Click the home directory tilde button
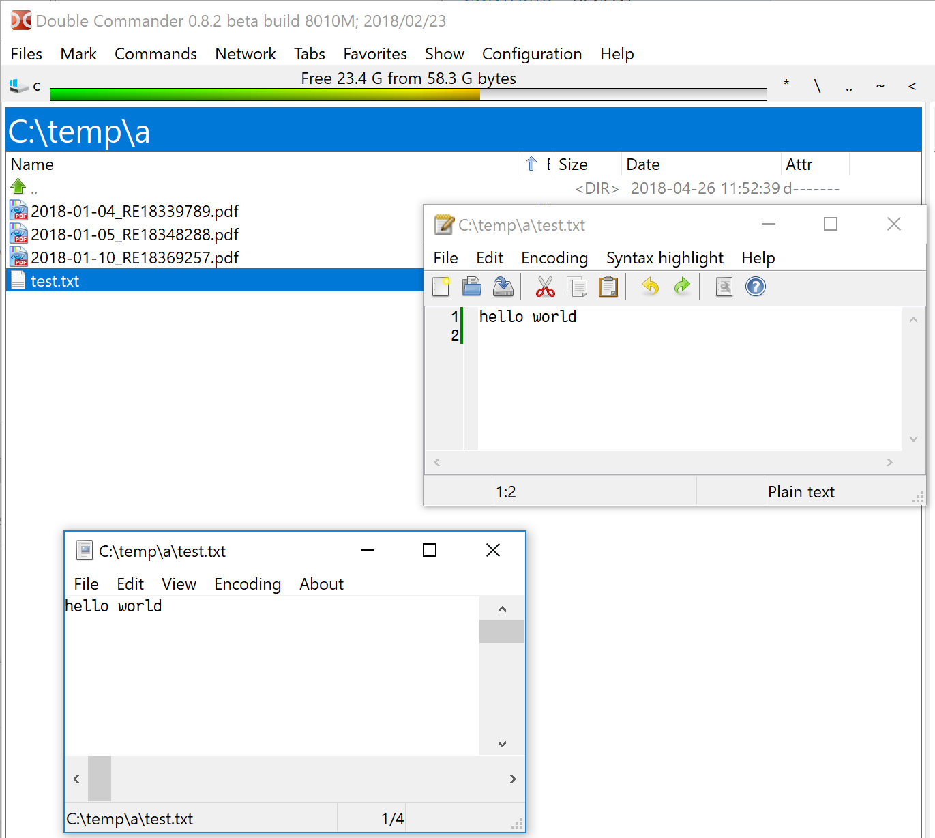The image size is (935, 838). point(880,87)
